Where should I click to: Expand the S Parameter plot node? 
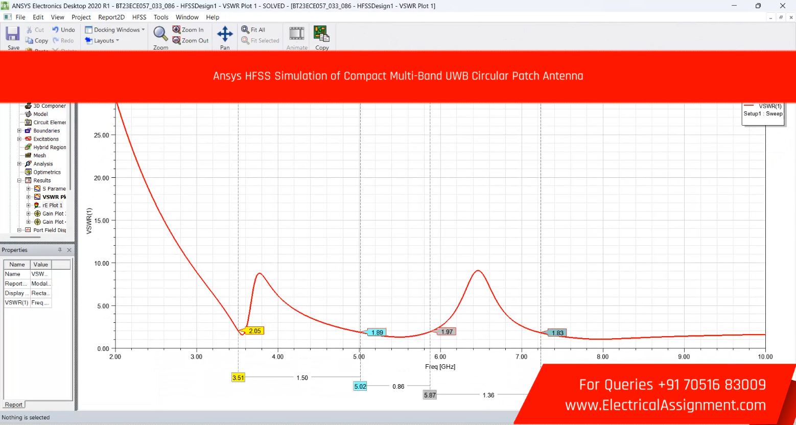(x=29, y=188)
